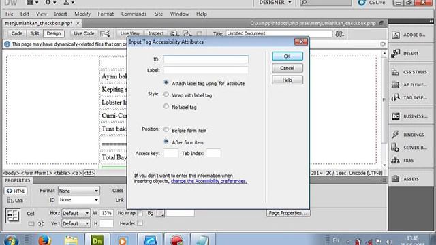
Task: Open the Format dropdown
Action: (x=79, y=191)
